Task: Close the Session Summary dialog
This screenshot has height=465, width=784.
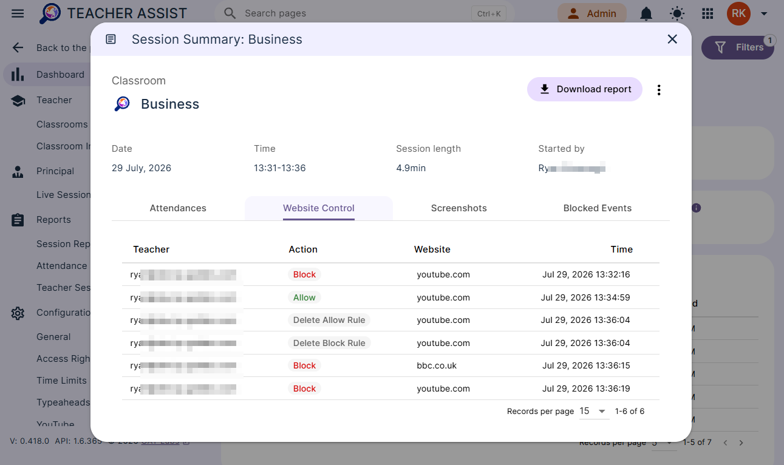Action: point(672,39)
